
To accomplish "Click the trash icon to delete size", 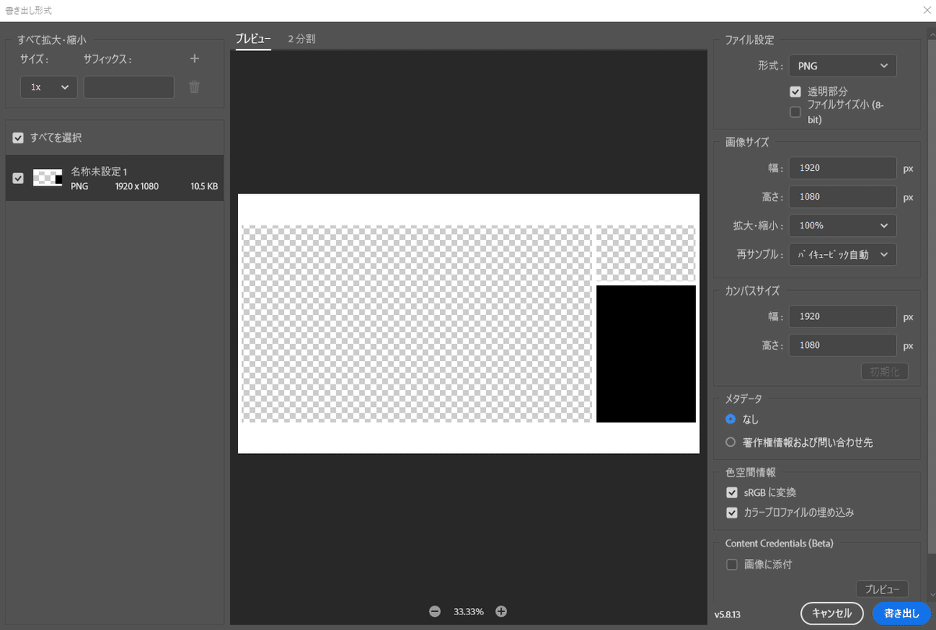I will coord(194,87).
